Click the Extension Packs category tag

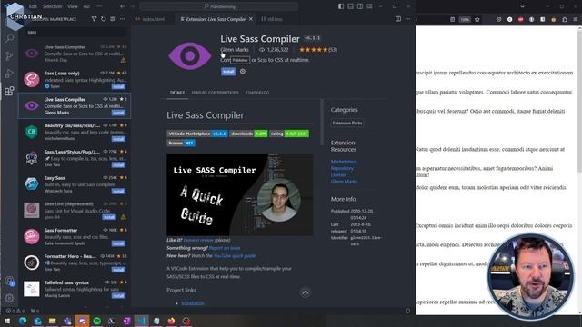tap(347, 123)
